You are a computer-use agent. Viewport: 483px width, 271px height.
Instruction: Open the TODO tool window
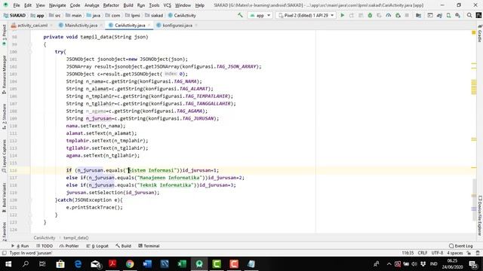(45, 246)
